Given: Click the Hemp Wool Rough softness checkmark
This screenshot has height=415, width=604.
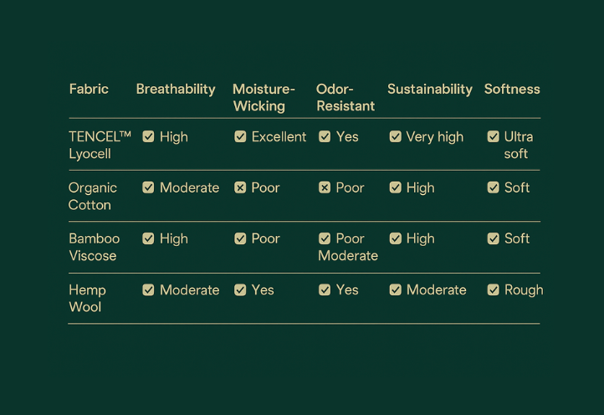Looking at the screenshot, I should coord(494,289).
